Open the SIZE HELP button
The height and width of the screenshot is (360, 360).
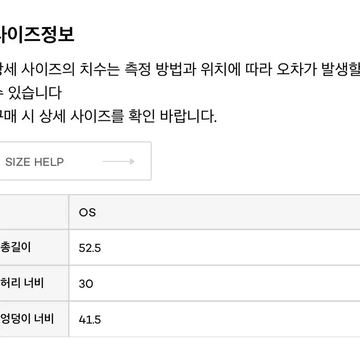coord(76,161)
